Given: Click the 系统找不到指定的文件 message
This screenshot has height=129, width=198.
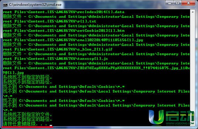Looking at the screenshot, I should [x=27, y=115].
